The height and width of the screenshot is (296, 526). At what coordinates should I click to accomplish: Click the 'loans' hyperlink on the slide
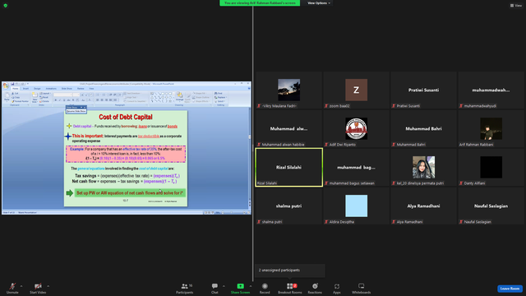[142, 127]
